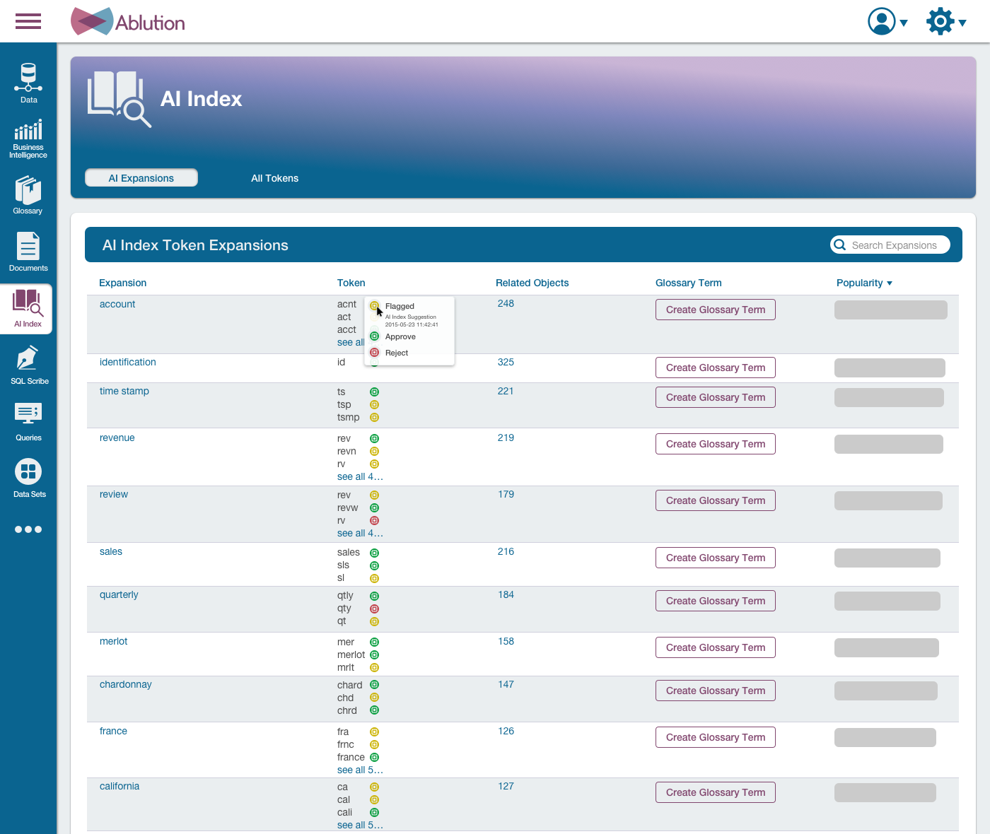Create Glossary Term for time stamp
This screenshot has height=834, width=990.
[716, 397]
